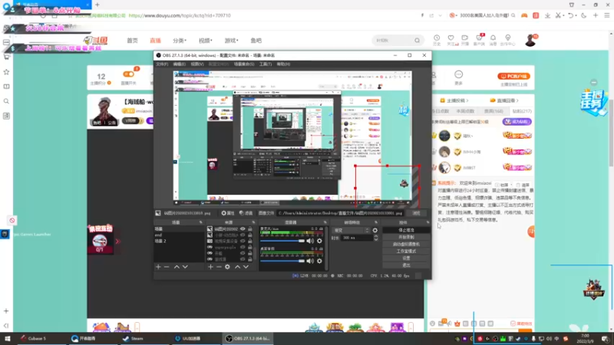Move the selected source up

pos(237,267)
